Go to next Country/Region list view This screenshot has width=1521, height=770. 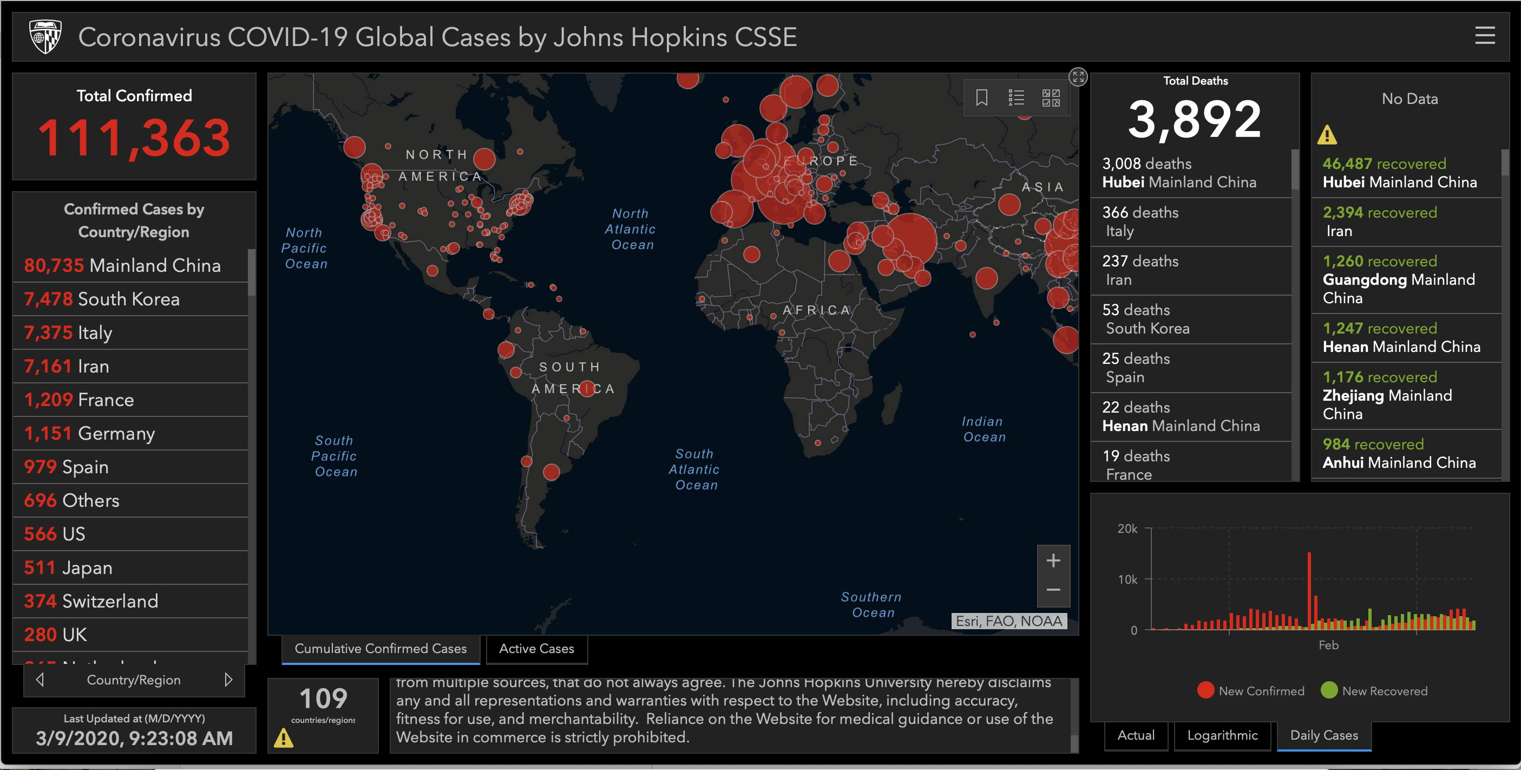(x=228, y=680)
